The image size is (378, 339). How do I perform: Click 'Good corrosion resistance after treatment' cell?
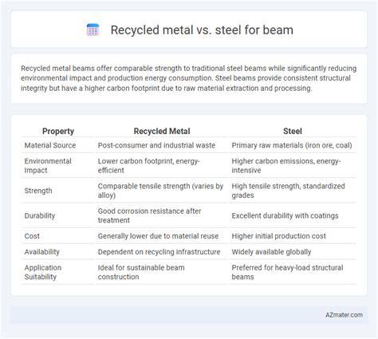149,215
